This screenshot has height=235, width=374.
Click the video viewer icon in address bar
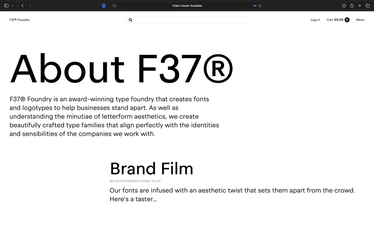[115, 5]
